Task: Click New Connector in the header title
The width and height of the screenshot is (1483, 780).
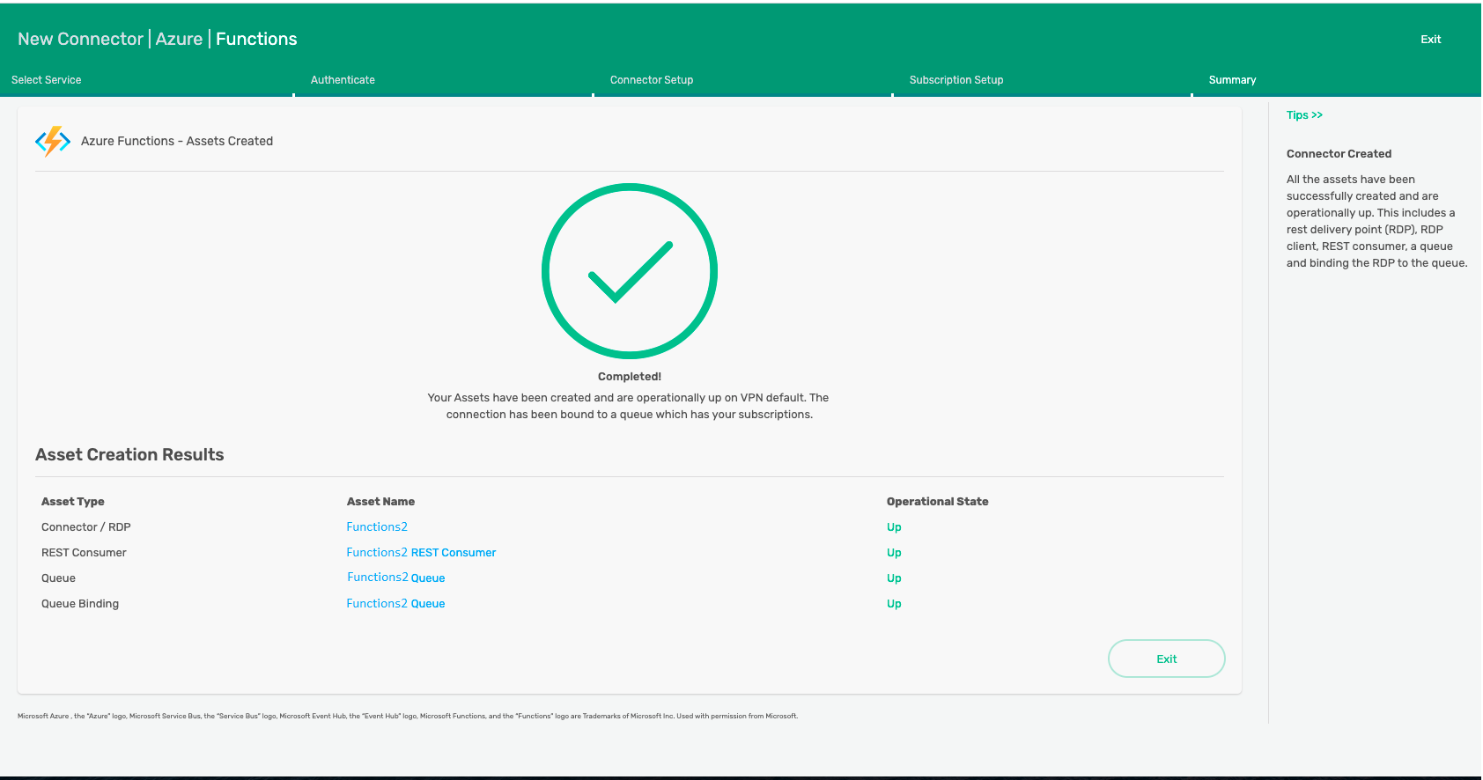Action: click(x=80, y=40)
